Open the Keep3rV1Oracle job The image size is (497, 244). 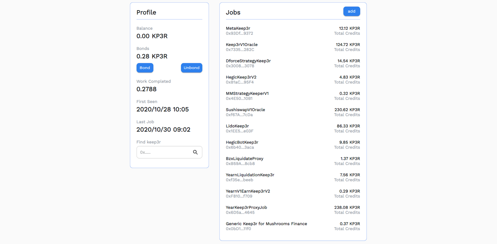242,45
